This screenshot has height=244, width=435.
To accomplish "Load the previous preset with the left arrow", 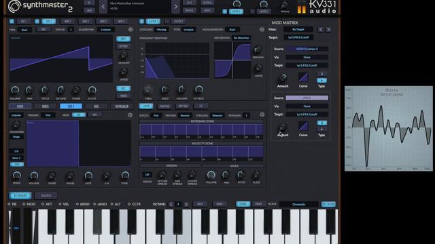I will point(103,7).
